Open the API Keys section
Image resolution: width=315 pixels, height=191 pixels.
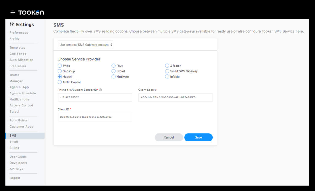17,169
